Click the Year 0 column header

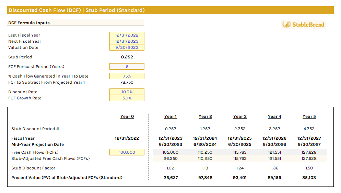127,116
